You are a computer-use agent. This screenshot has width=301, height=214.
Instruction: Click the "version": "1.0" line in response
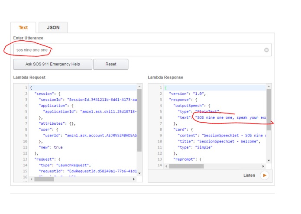click(188, 94)
